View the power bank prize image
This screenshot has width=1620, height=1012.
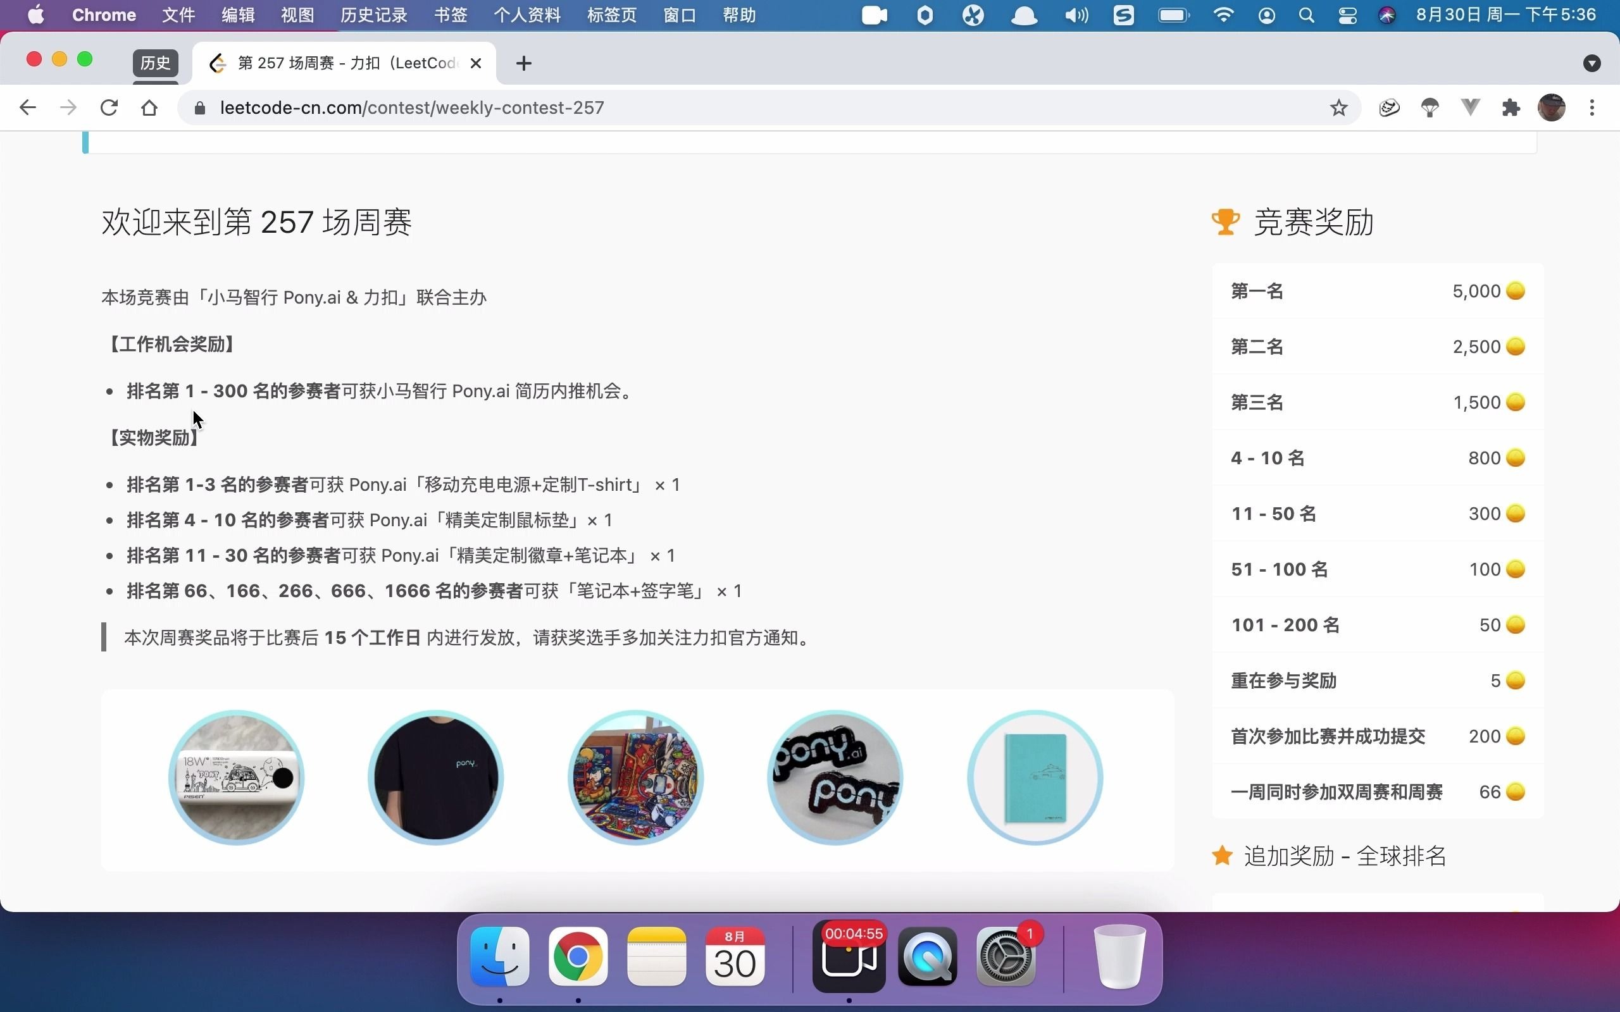235,777
